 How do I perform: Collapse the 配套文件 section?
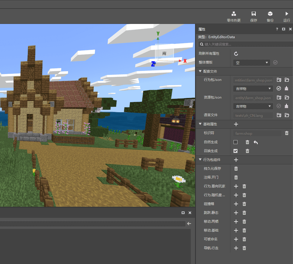(x=200, y=71)
